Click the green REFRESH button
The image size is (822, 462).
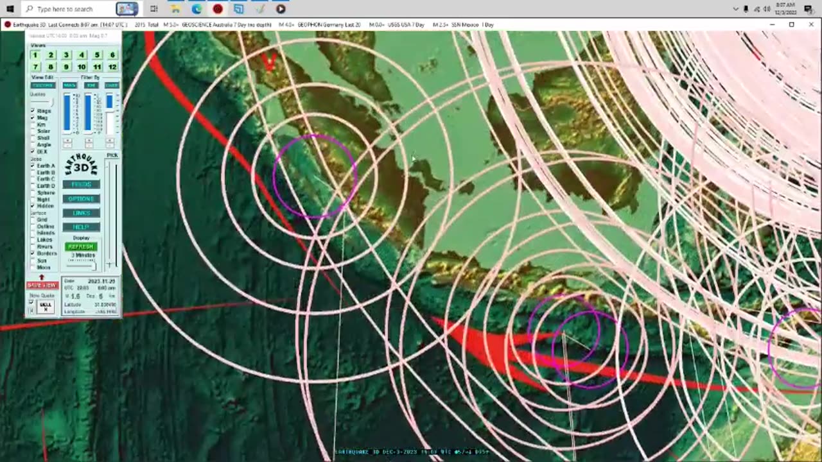point(81,246)
